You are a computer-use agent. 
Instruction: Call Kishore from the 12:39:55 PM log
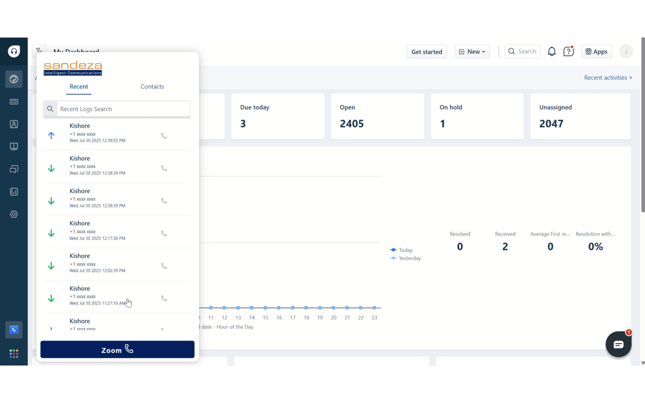(x=164, y=136)
